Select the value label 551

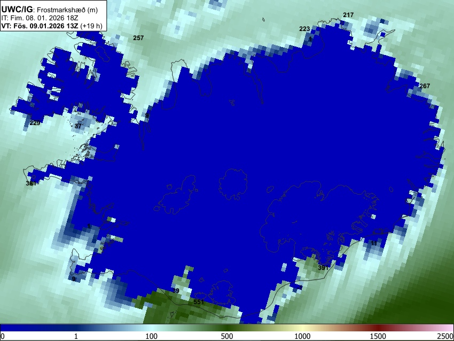(199, 302)
